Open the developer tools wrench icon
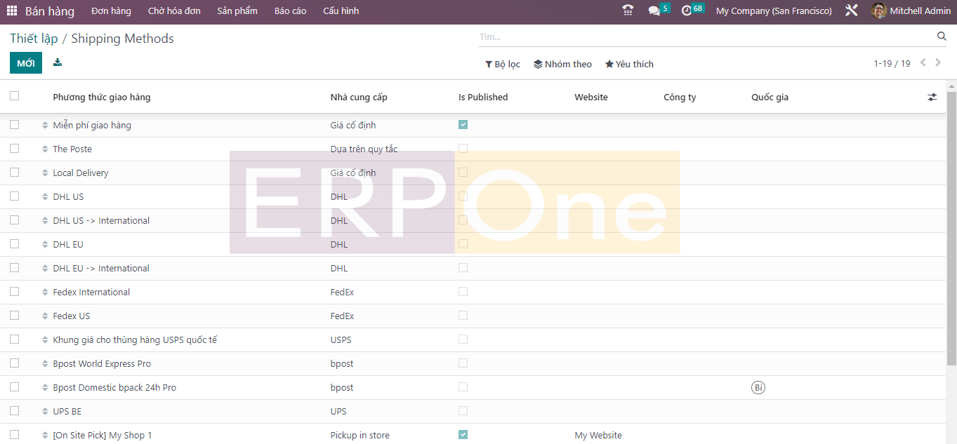The width and height of the screenshot is (957, 444). (x=851, y=11)
